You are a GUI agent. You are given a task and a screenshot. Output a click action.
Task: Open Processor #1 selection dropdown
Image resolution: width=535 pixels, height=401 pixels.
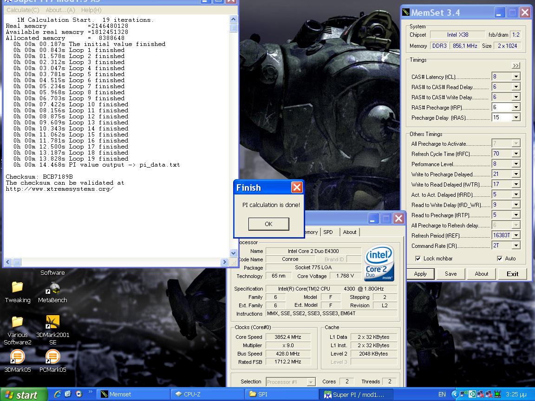[x=311, y=382]
